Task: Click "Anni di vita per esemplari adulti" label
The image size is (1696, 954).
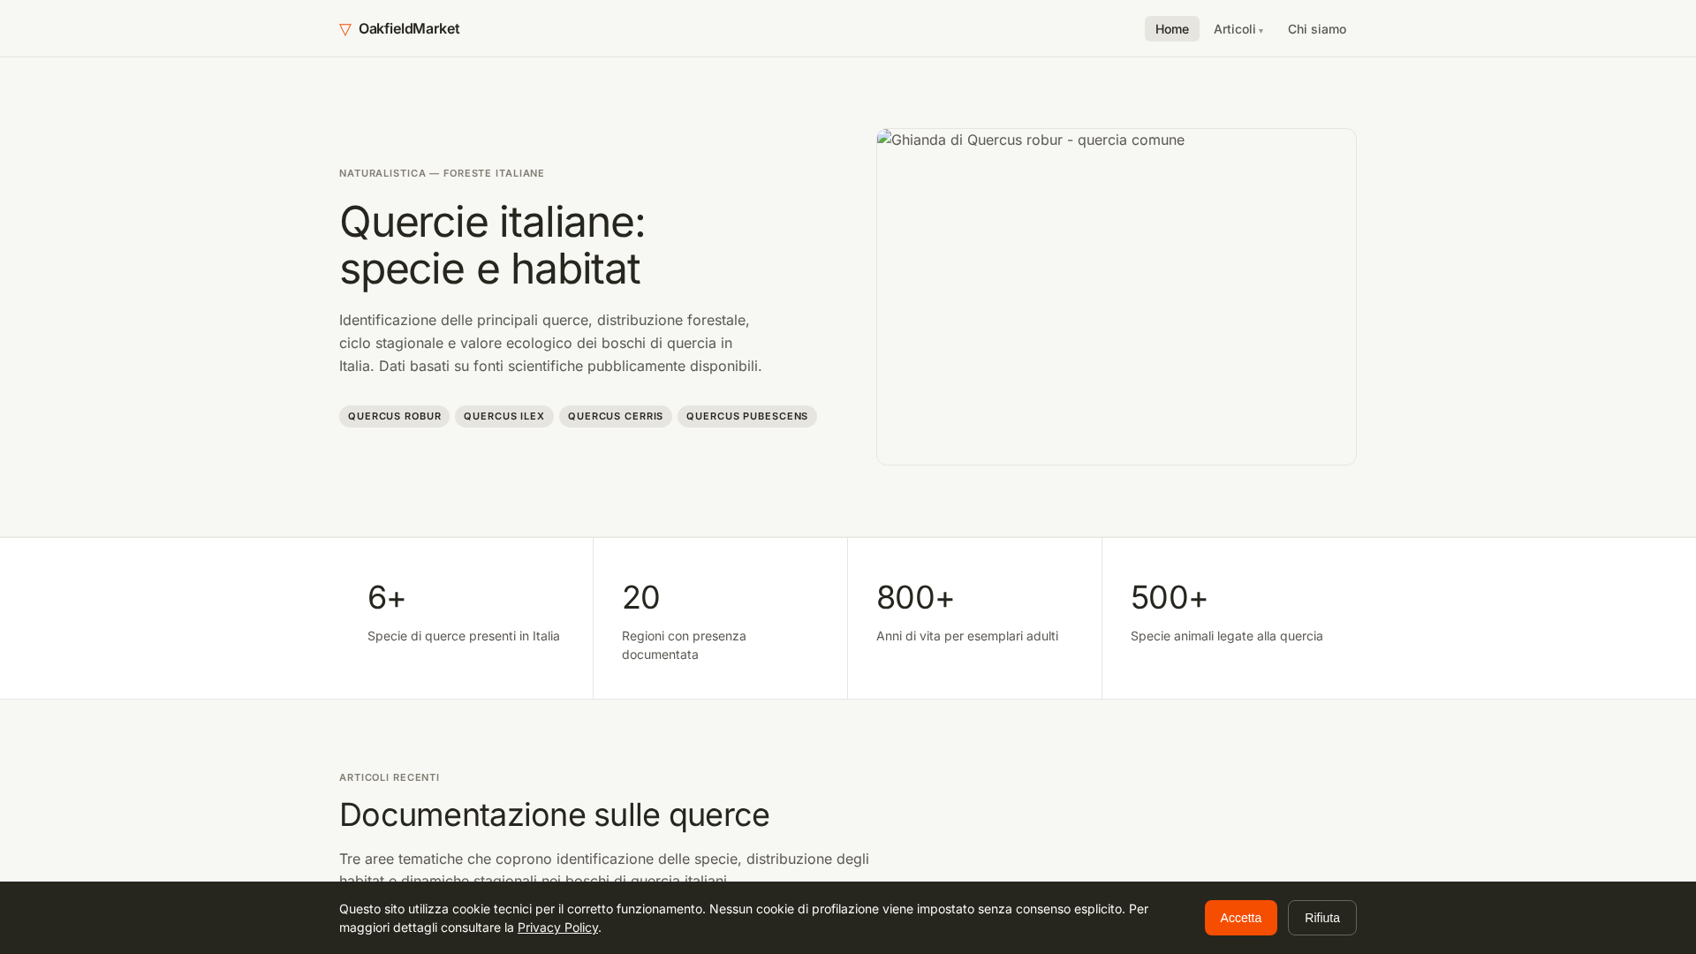Action: pos(967,636)
